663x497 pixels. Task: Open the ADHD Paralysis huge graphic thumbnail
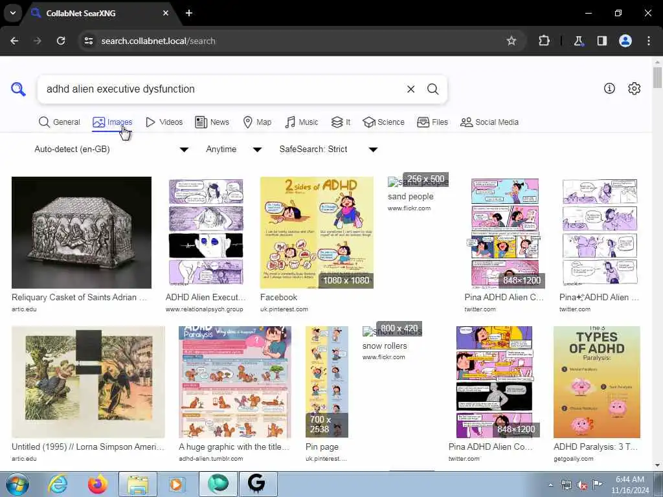click(234, 382)
